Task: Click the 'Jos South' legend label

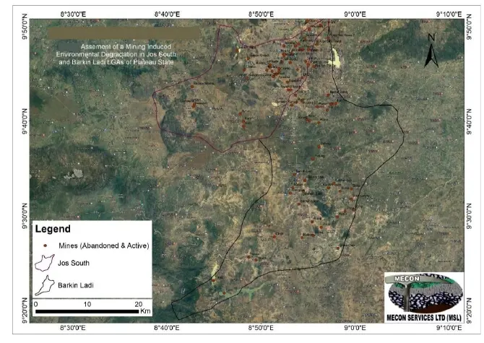Action: click(x=74, y=263)
